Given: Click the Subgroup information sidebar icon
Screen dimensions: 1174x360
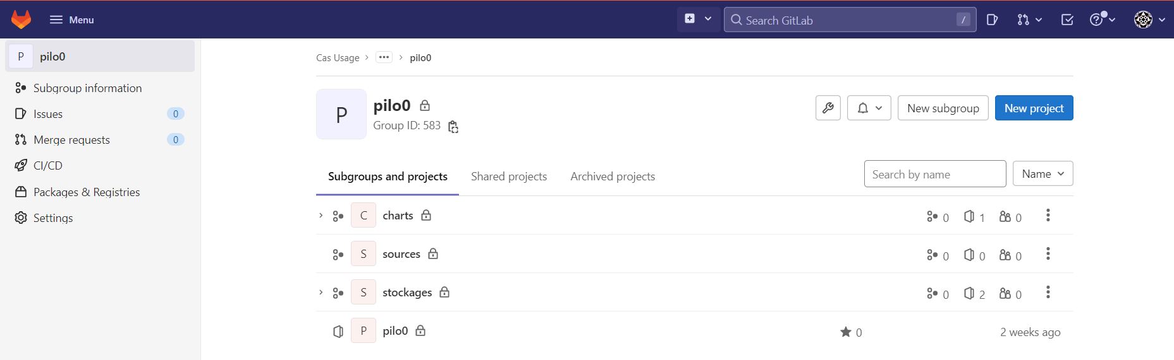Looking at the screenshot, I should [21, 88].
